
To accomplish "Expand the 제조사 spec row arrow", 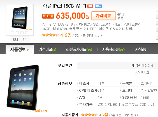I will [x=78, y=83].
